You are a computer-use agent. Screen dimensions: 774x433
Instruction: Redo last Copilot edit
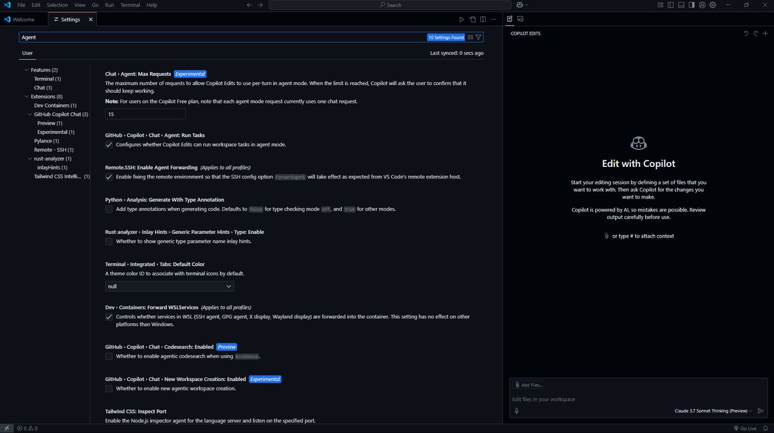pyautogui.click(x=756, y=33)
